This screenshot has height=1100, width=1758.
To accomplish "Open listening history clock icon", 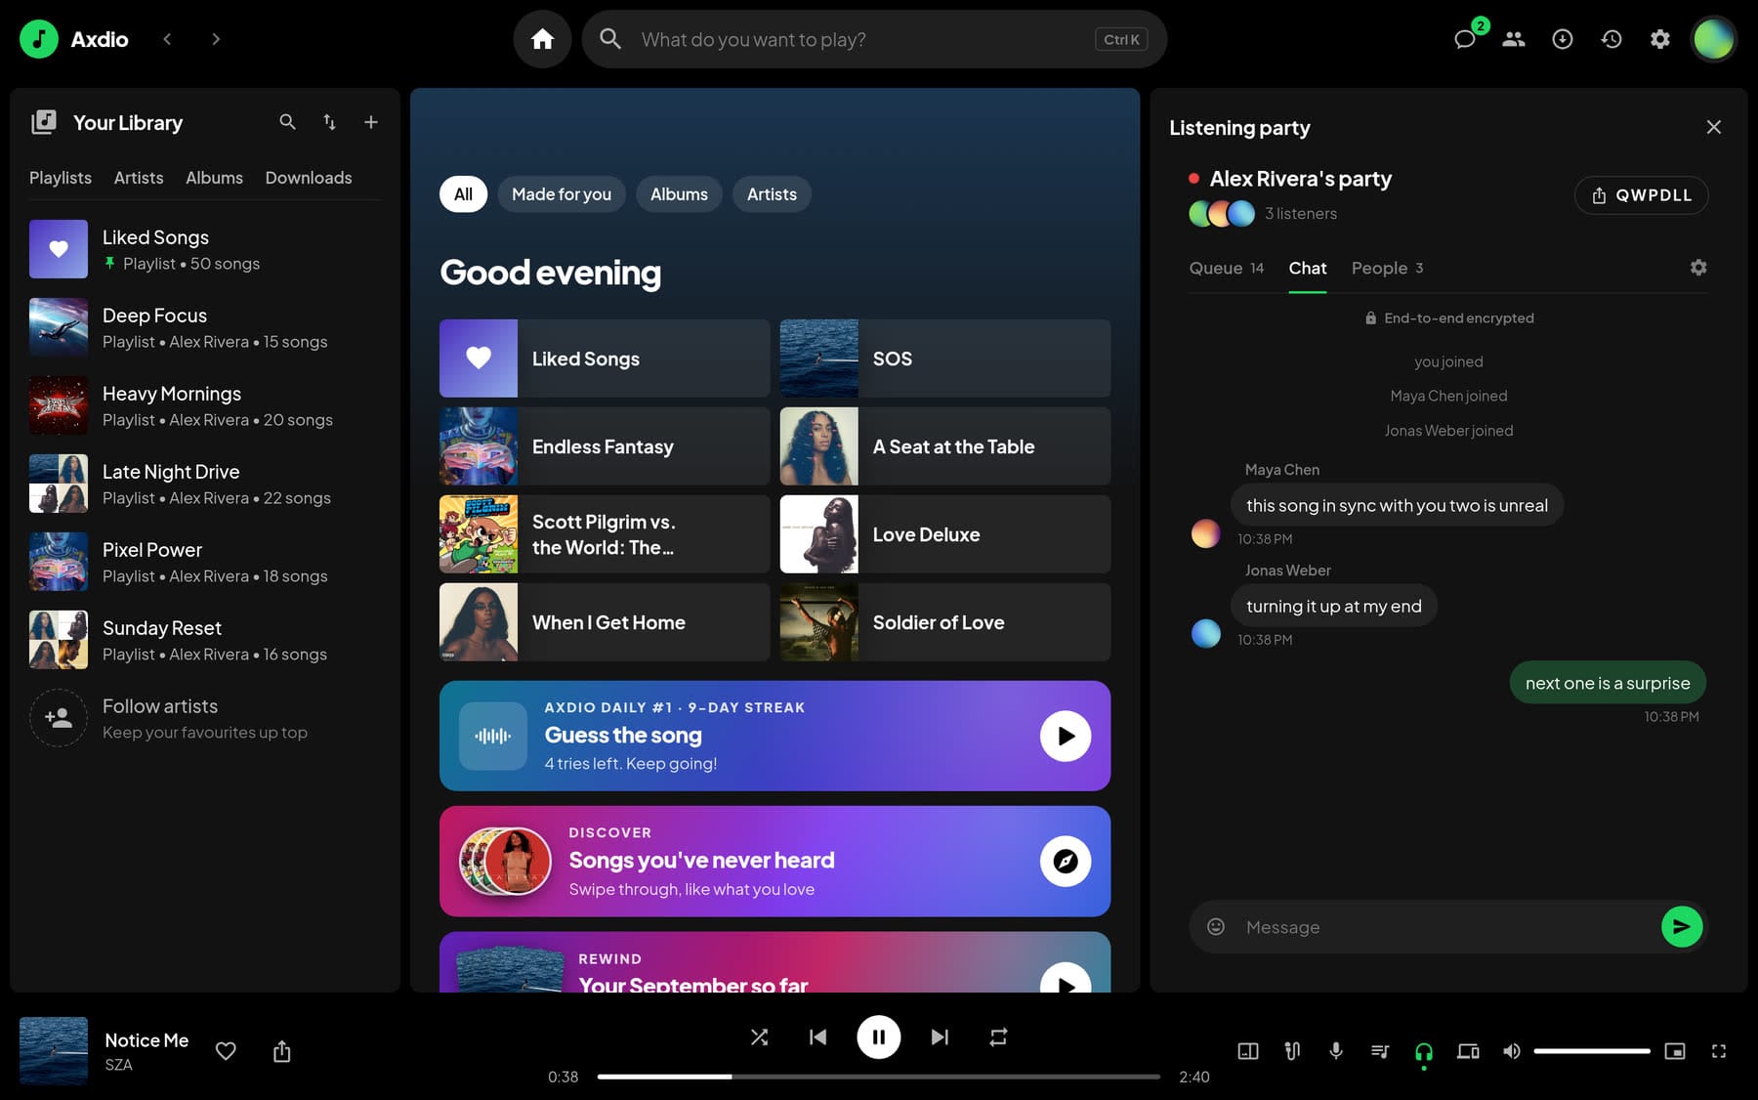I will point(1611,39).
